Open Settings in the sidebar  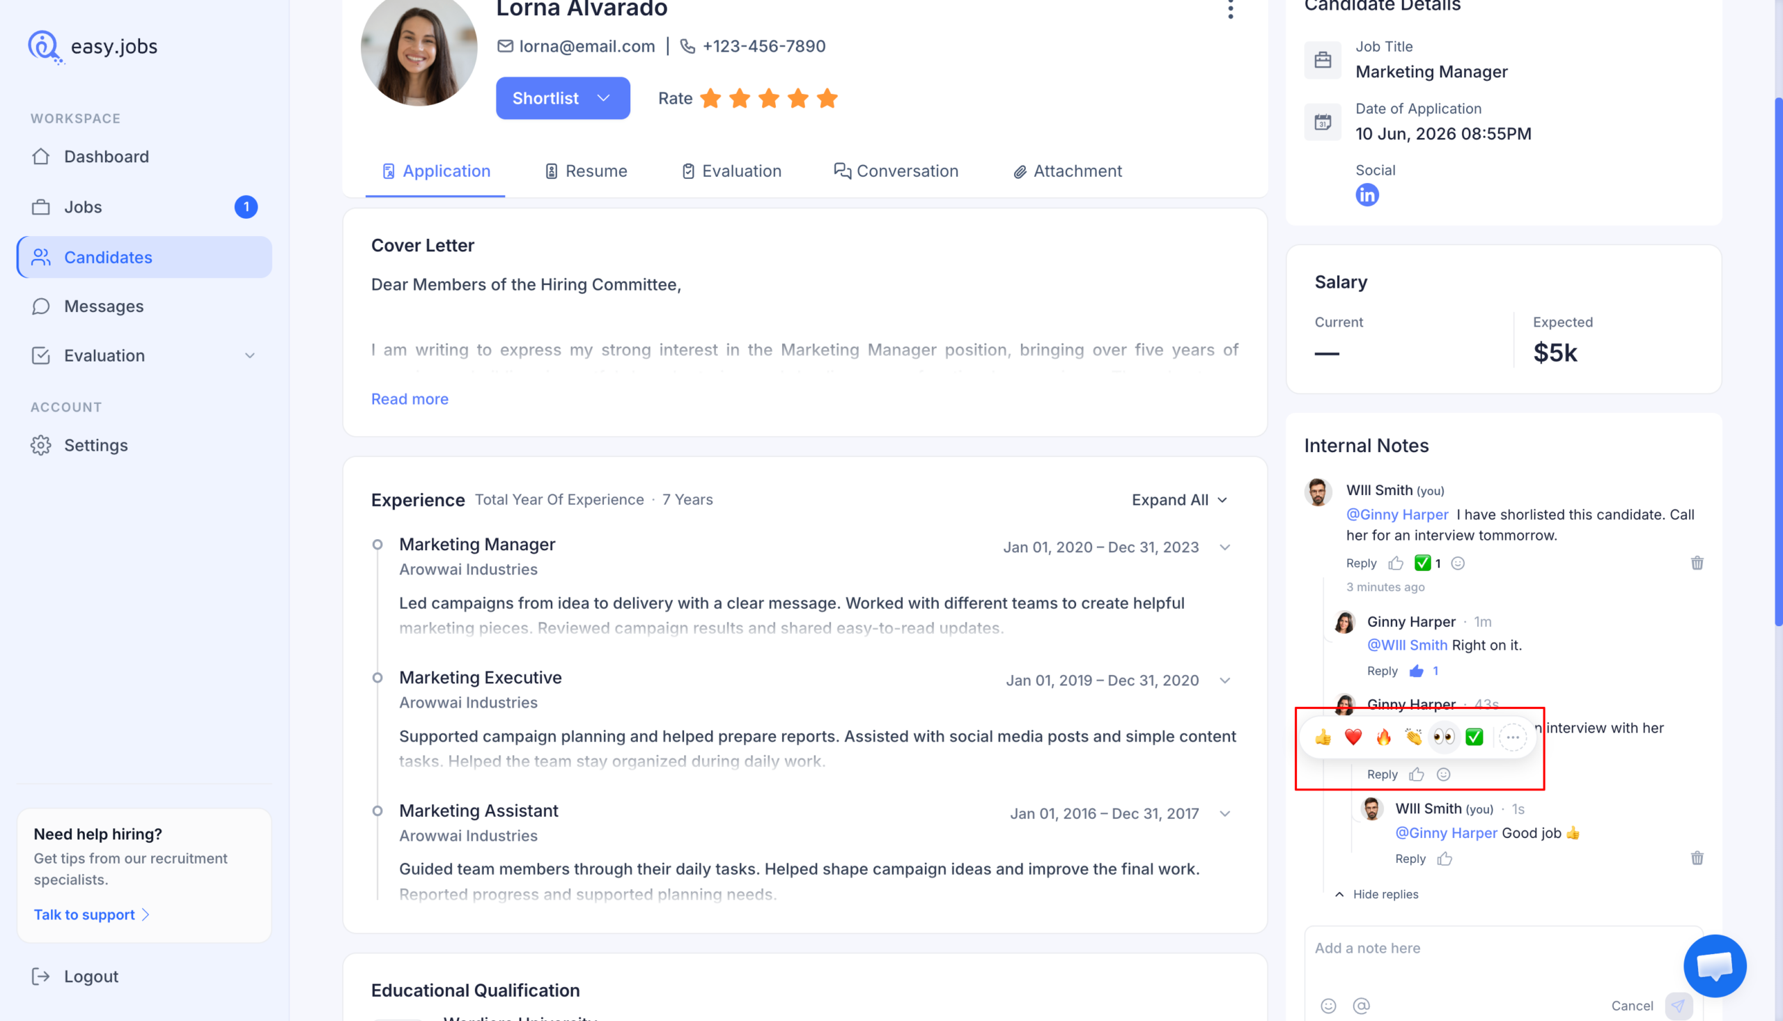point(144,445)
